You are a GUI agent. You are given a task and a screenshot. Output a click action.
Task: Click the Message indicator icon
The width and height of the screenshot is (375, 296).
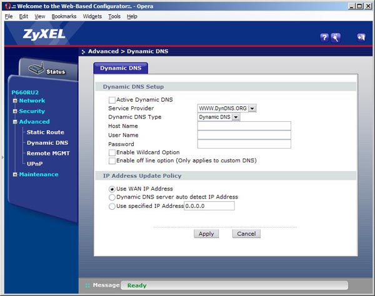(87, 285)
